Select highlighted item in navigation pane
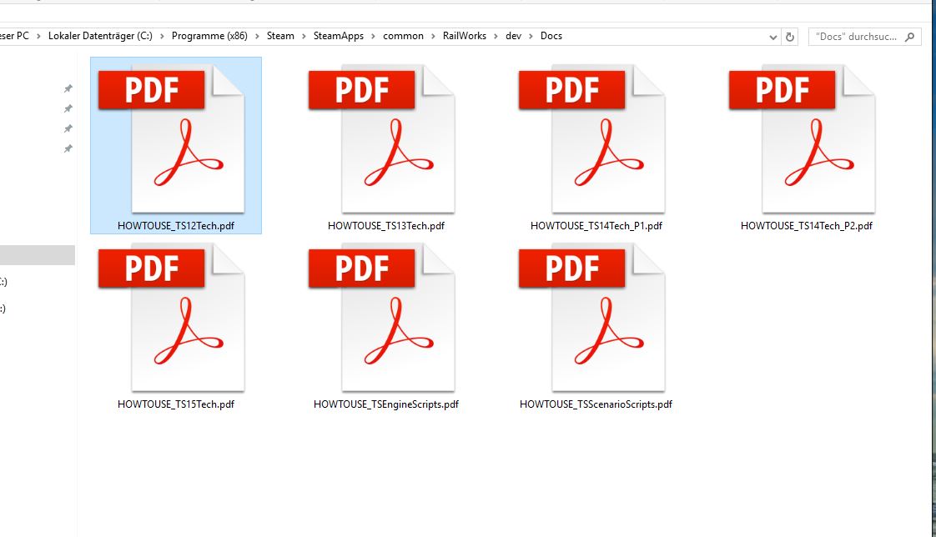This screenshot has width=936, height=537. (38, 255)
